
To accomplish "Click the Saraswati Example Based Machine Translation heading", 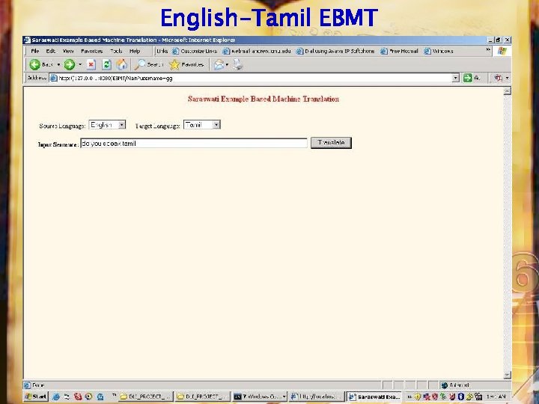I will click(264, 99).
